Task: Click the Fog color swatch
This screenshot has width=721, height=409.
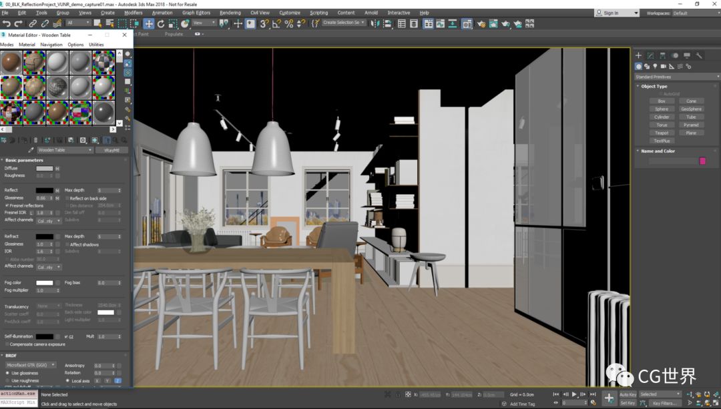Action: [45, 283]
